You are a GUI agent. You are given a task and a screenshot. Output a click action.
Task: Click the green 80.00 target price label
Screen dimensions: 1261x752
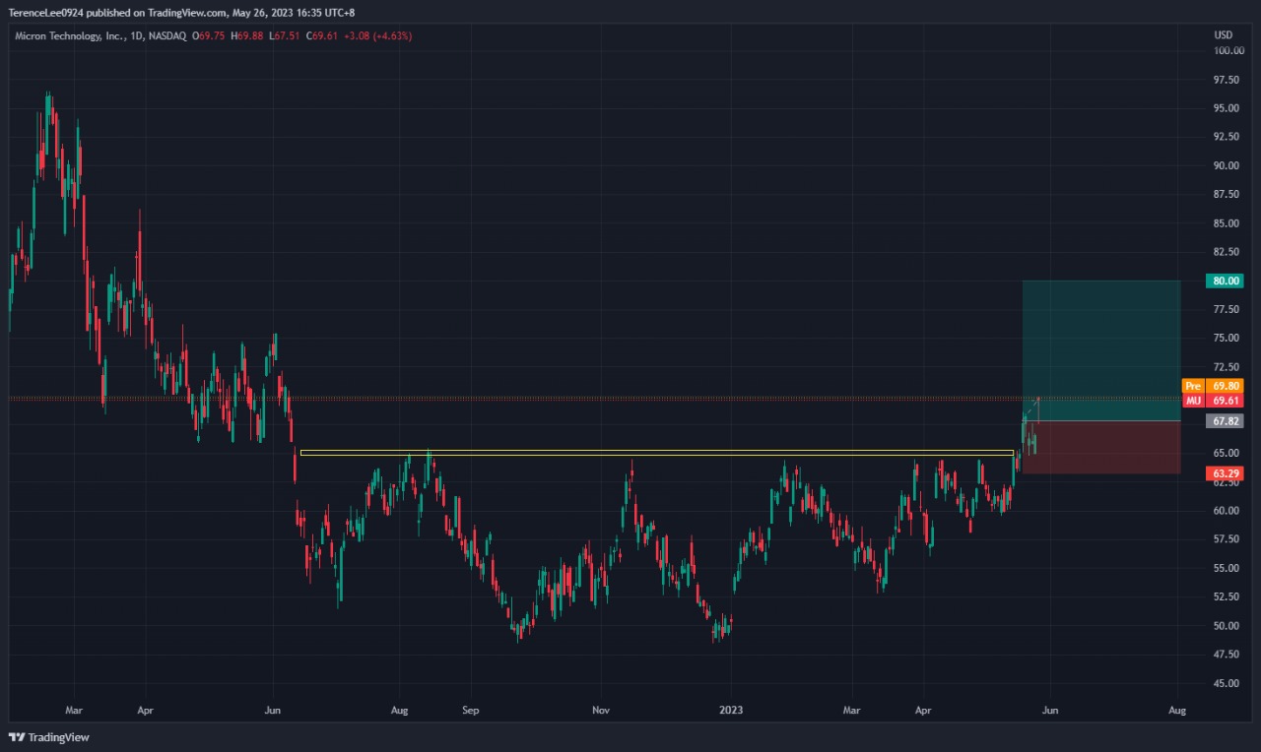click(1226, 281)
